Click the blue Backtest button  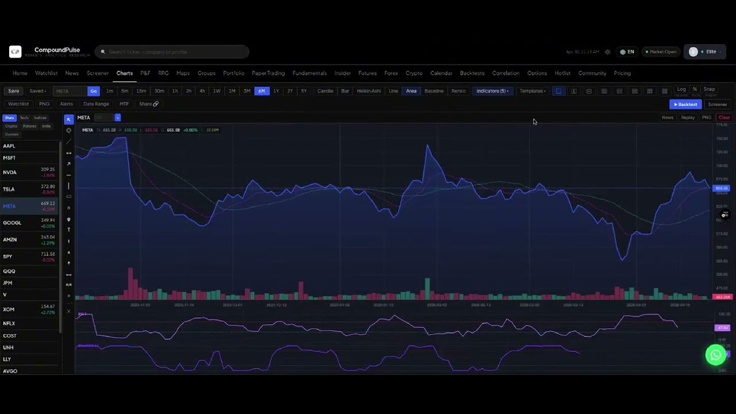coord(685,104)
